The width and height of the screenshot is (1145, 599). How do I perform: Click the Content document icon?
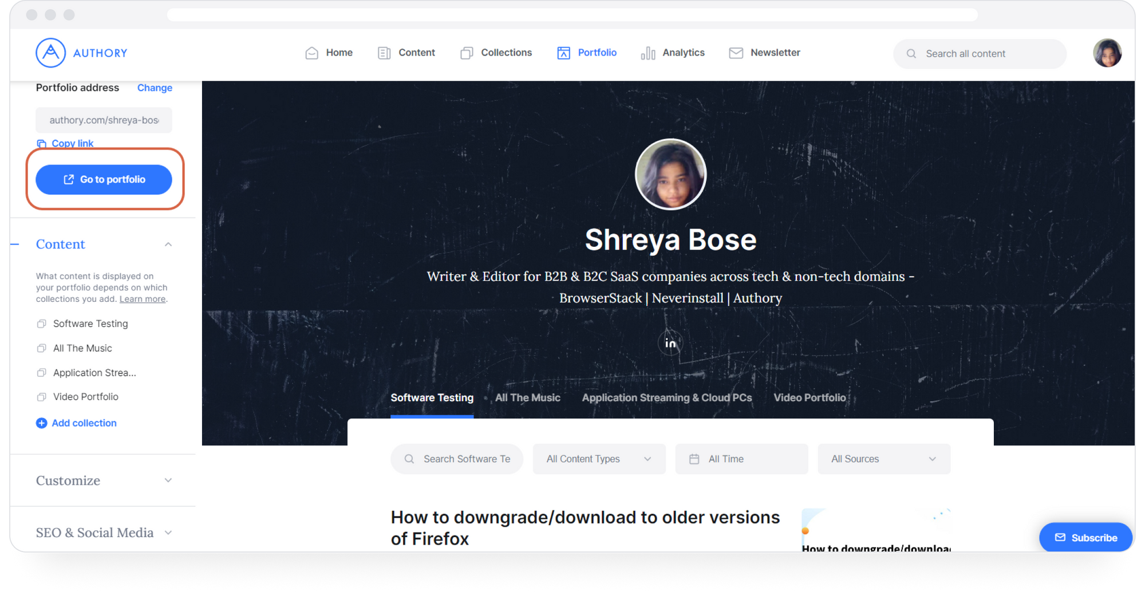coord(384,53)
